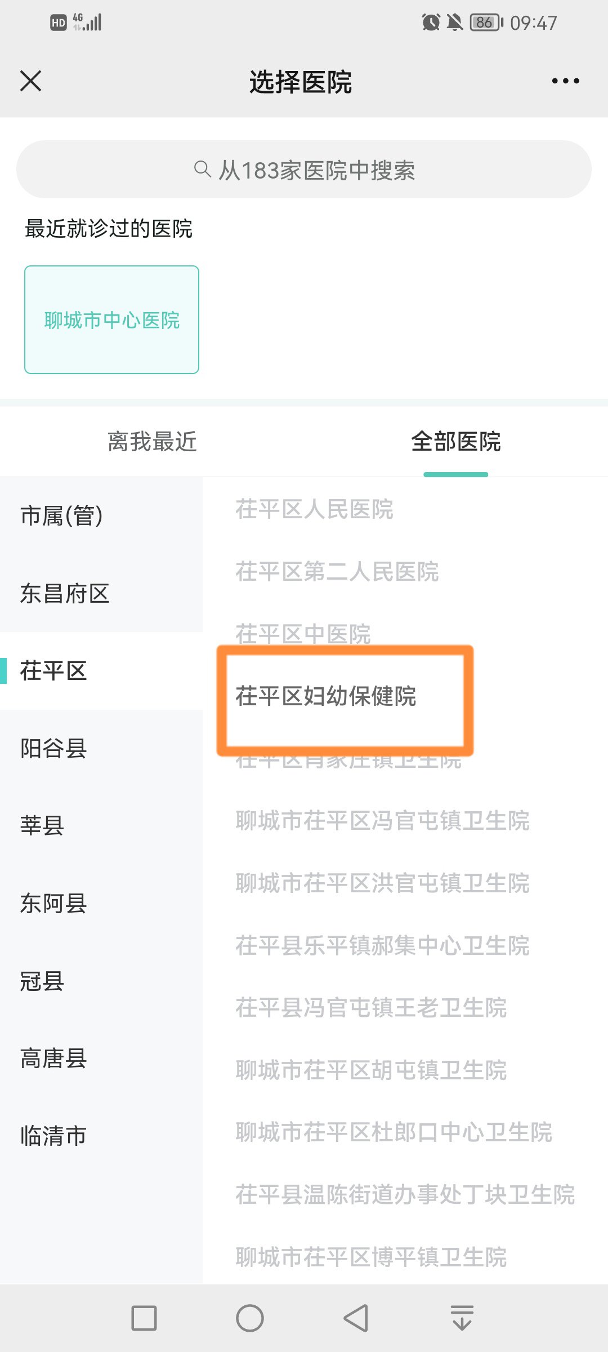This screenshot has width=608, height=1352.
Task: Tap the search magnifier icon
Action: point(202,169)
